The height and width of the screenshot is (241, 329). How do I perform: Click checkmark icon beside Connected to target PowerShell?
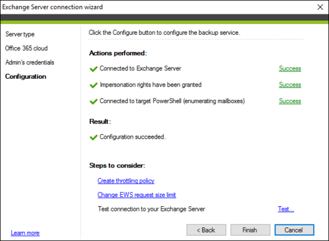pos(93,102)
